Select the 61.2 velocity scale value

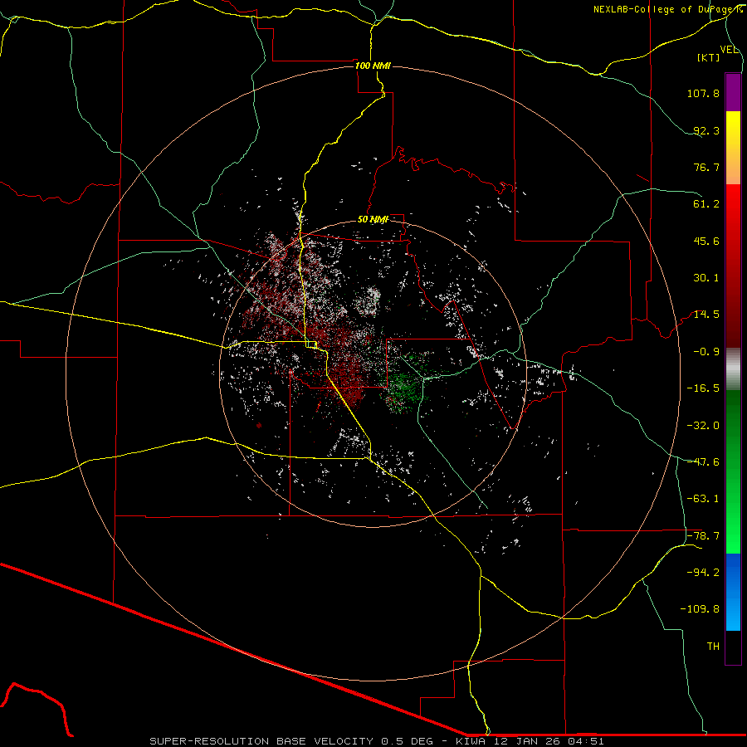pyautogui.click(x=706, y=204)
